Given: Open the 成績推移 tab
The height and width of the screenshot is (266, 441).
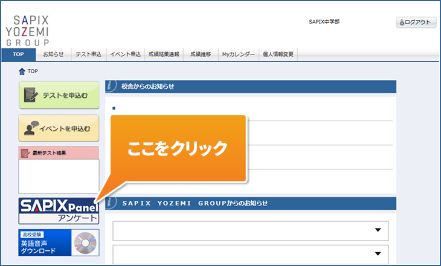Looking at the screenshot, I should coord(201,54).
